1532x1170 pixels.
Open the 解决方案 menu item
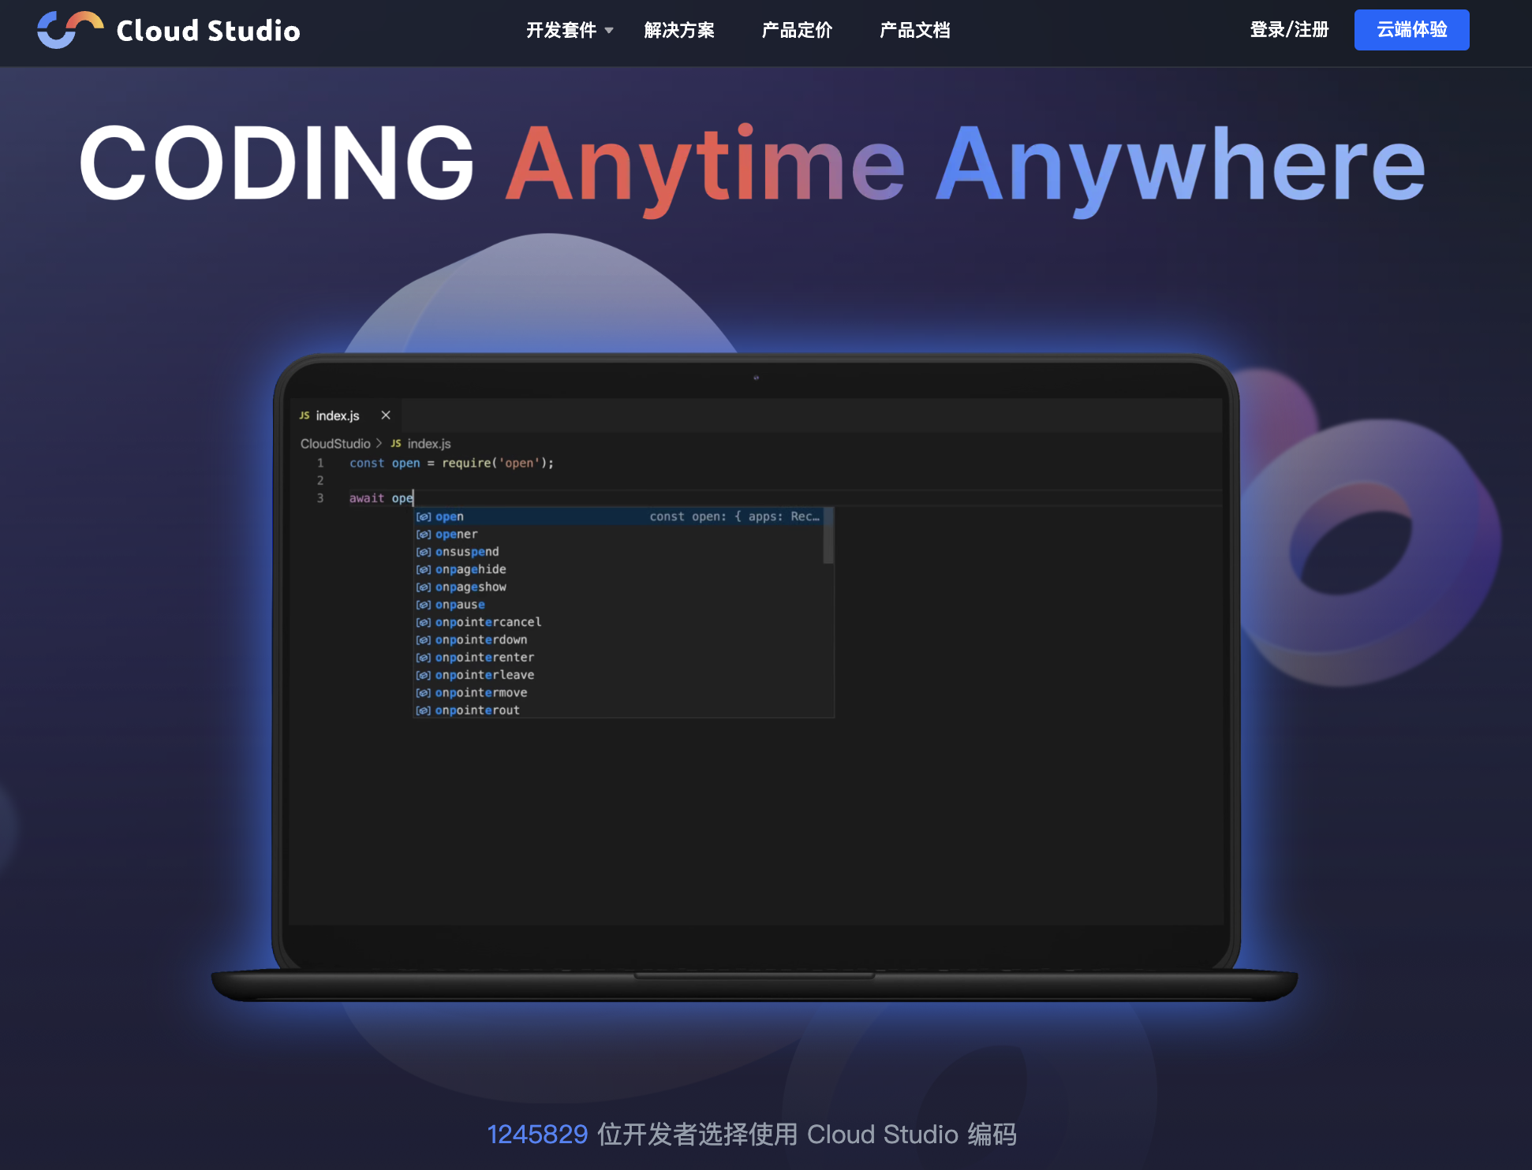tap(678, 31)
